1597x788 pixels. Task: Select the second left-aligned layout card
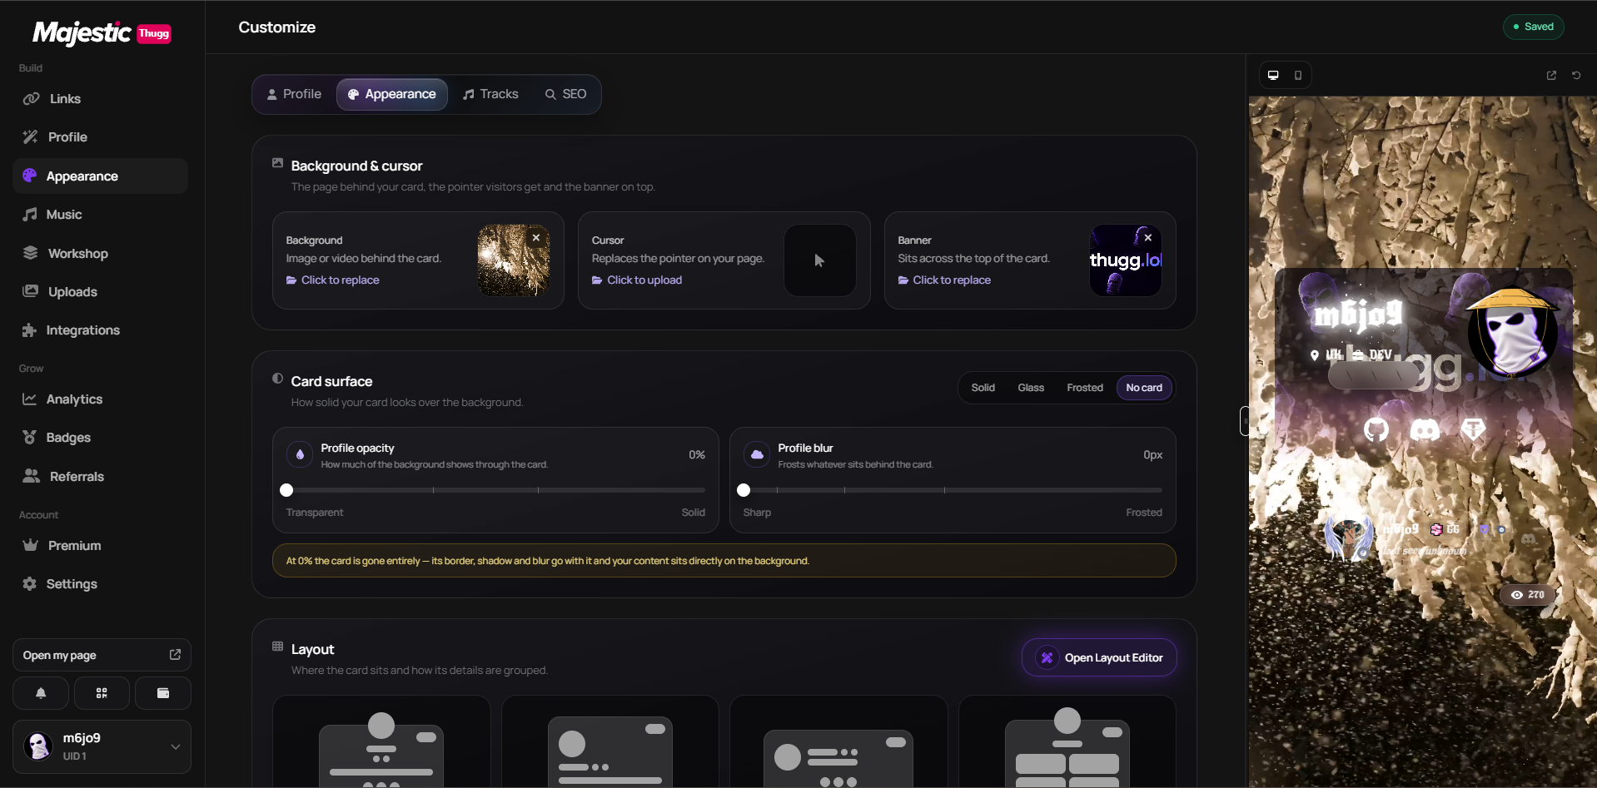609,742
